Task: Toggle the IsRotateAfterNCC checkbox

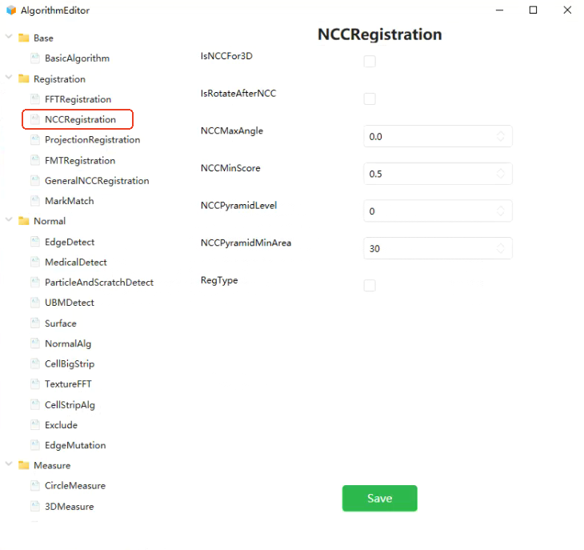Action: click(x=370, y=98)
